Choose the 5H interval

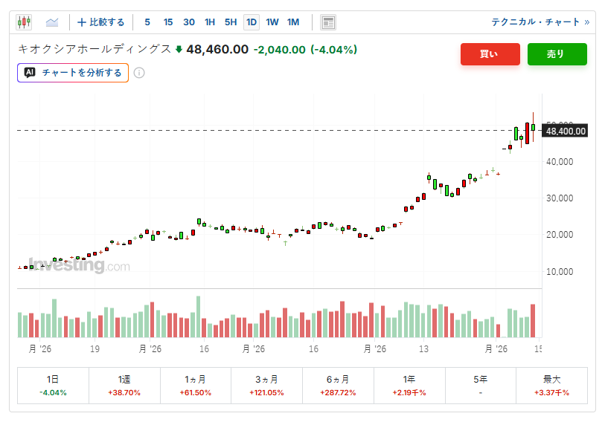(x=231, y=22)
